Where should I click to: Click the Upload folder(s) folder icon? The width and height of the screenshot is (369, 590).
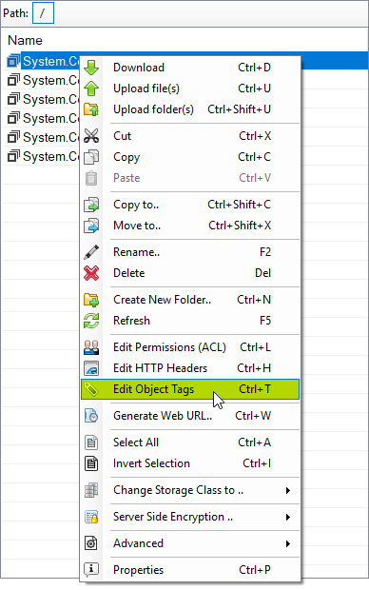click(x=91, y=109)
